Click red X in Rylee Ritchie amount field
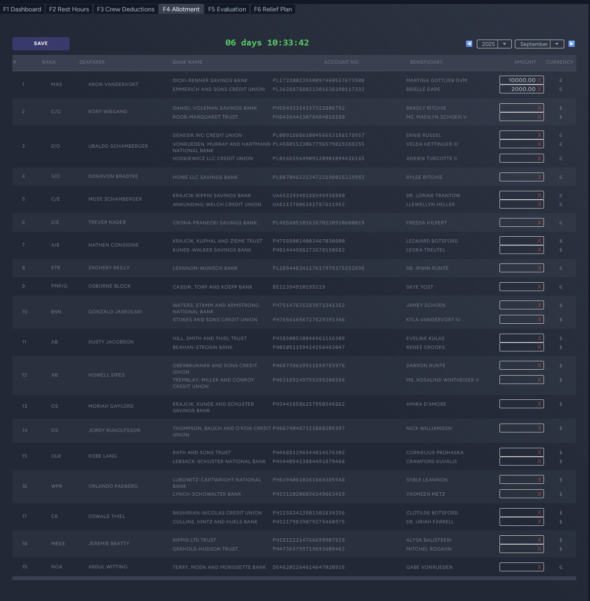 click(539, 177)
